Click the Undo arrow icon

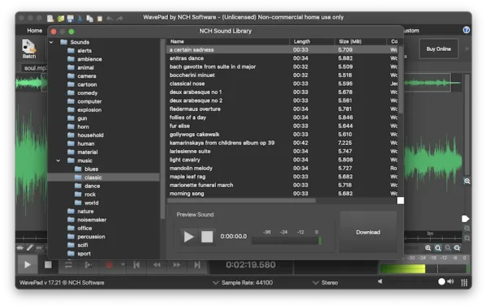pos(110,19)
